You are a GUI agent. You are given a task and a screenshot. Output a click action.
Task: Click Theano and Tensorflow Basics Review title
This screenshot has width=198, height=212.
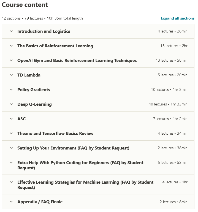(x=55, y=134)
